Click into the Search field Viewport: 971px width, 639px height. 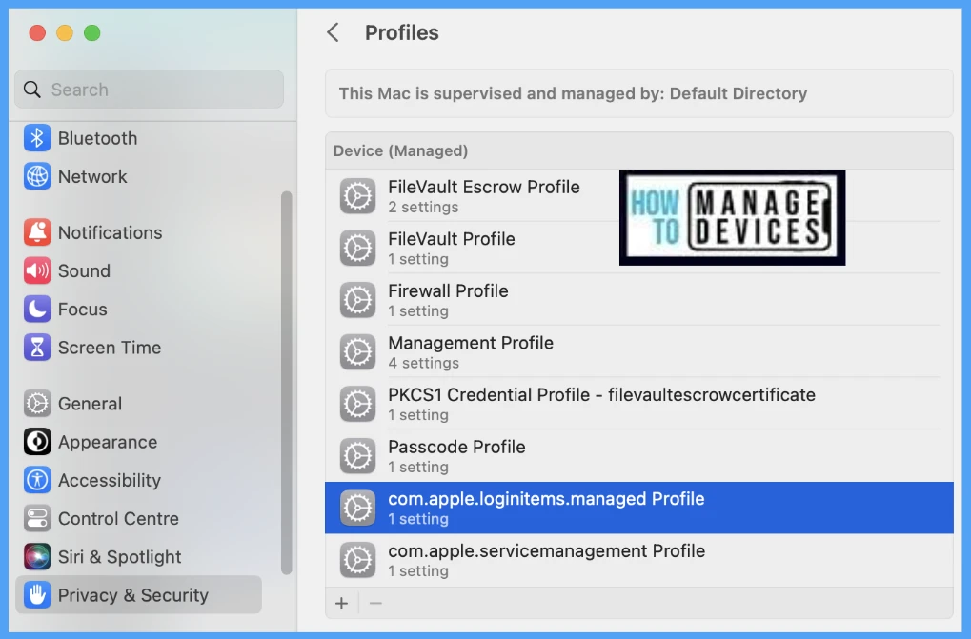pos(150,90)
